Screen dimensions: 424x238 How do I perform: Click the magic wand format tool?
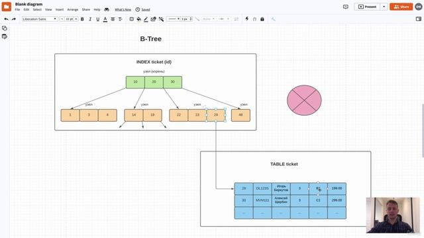[161, 19]
